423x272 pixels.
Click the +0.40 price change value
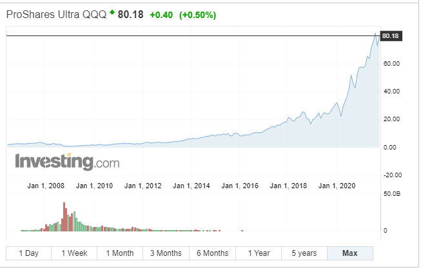161,15
